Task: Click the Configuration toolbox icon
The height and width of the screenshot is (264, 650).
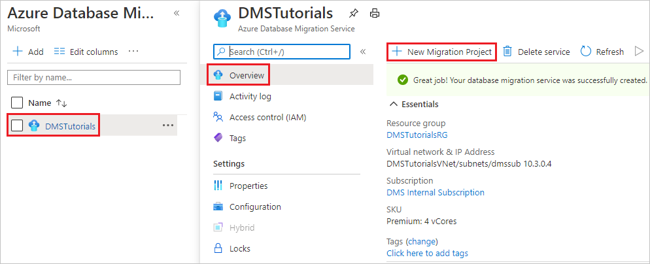Action: [x=218, y=206]
